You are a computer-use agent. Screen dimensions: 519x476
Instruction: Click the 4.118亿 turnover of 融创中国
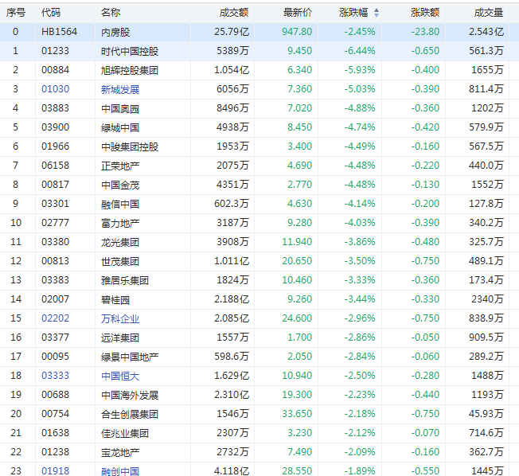pos(232,470)
